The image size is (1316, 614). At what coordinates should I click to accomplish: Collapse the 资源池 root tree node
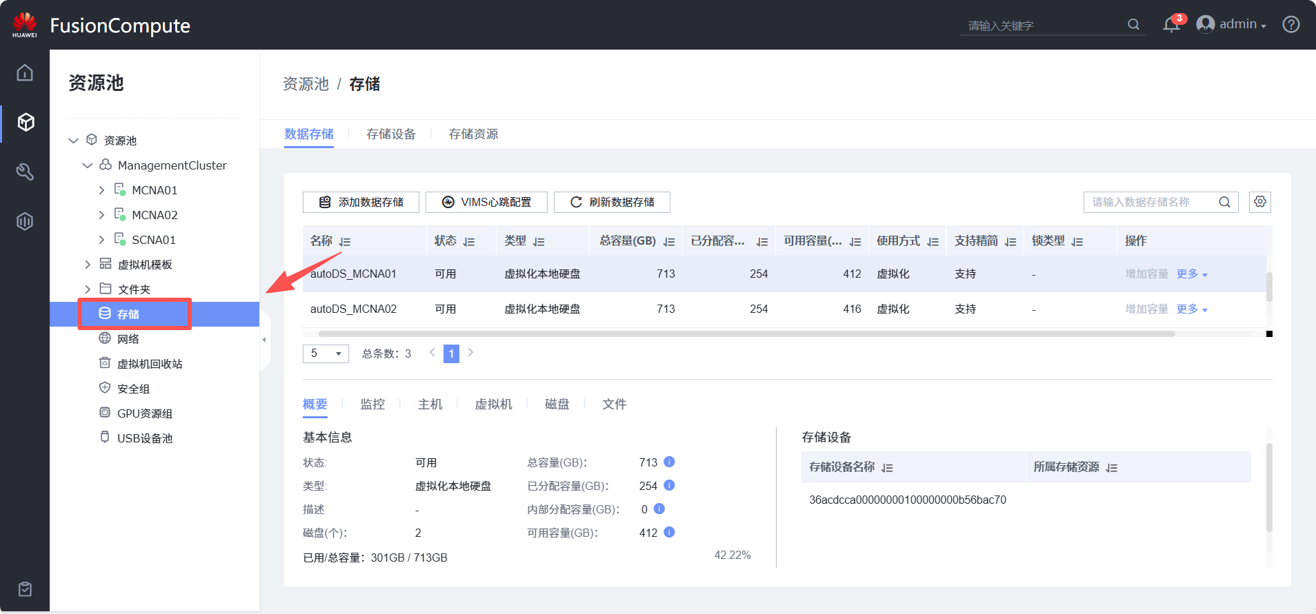74,141
